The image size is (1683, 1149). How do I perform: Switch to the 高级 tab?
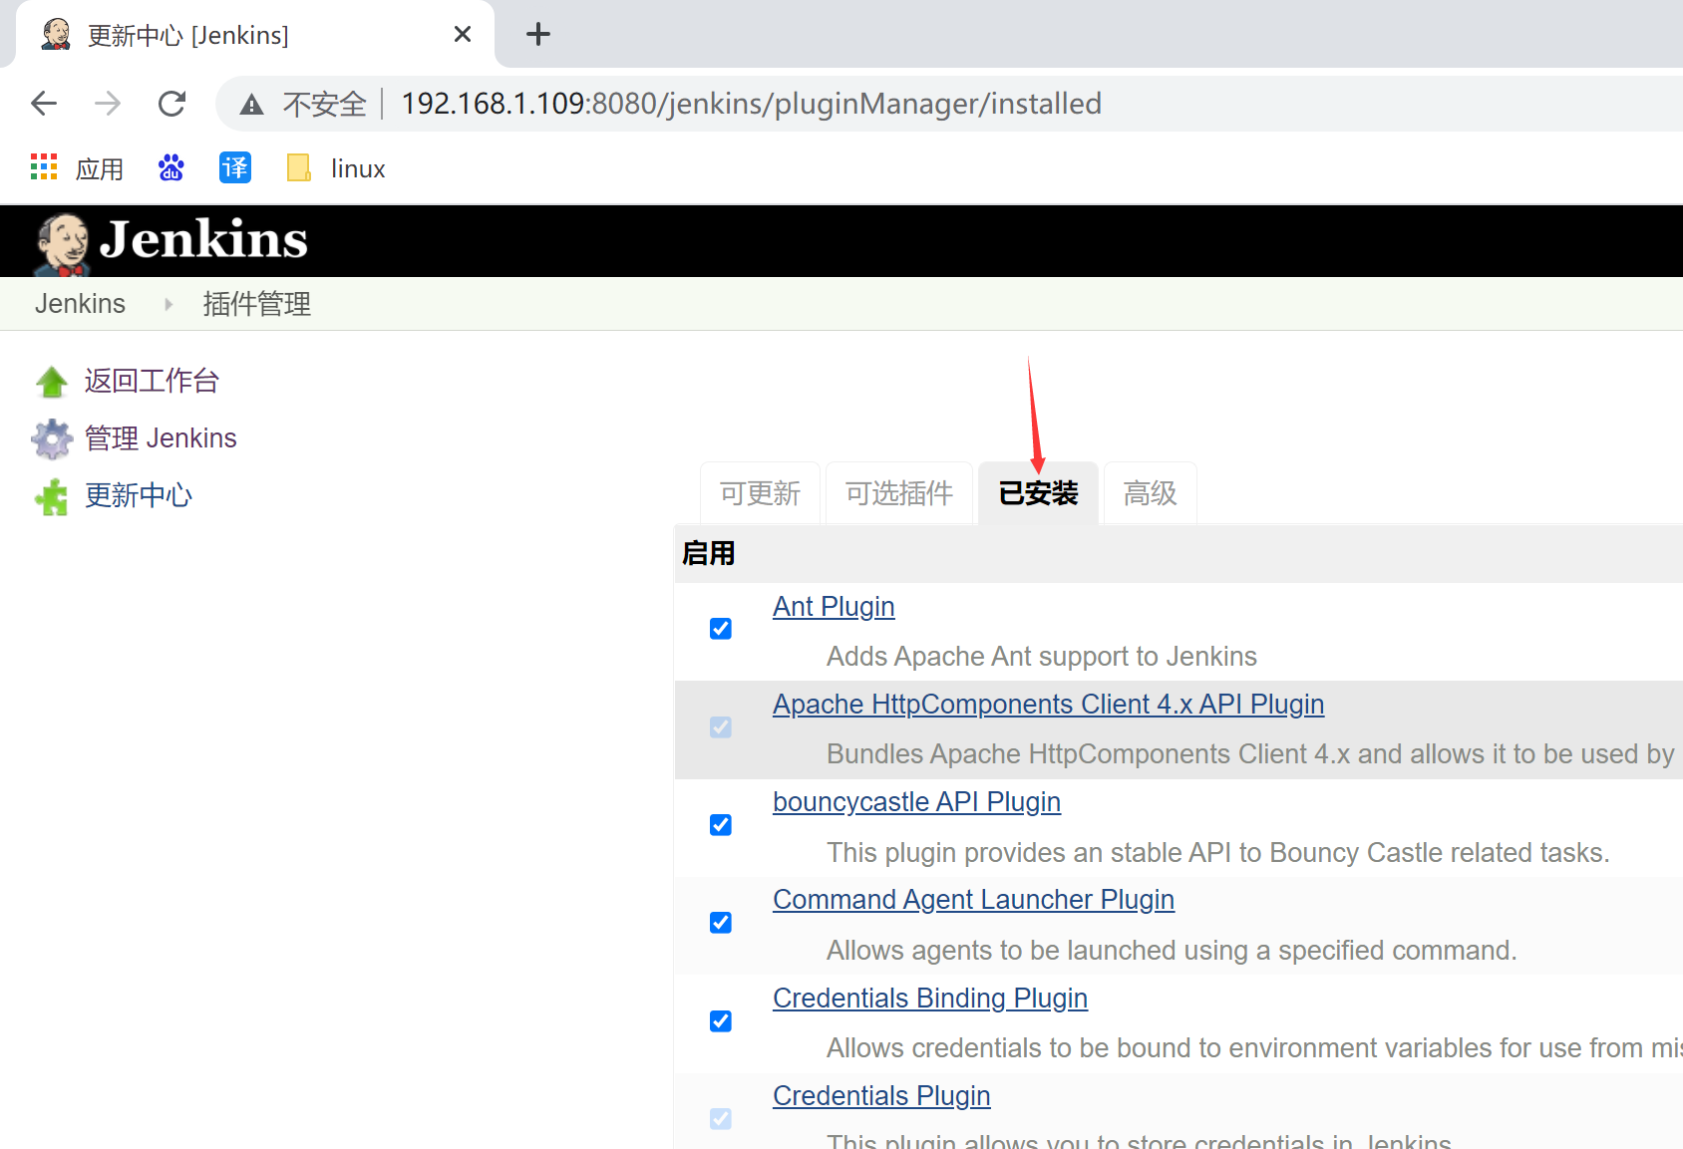click(1150, 493)
